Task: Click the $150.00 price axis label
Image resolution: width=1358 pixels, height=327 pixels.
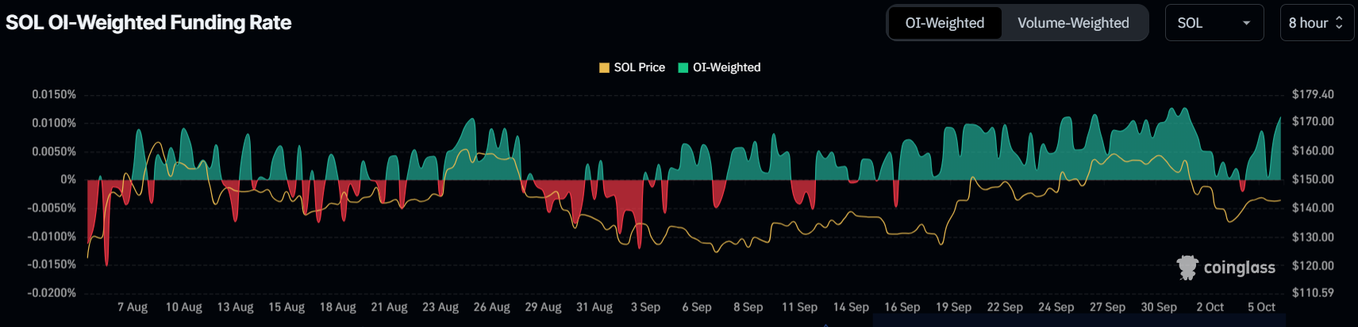Action: [1313, 180]
